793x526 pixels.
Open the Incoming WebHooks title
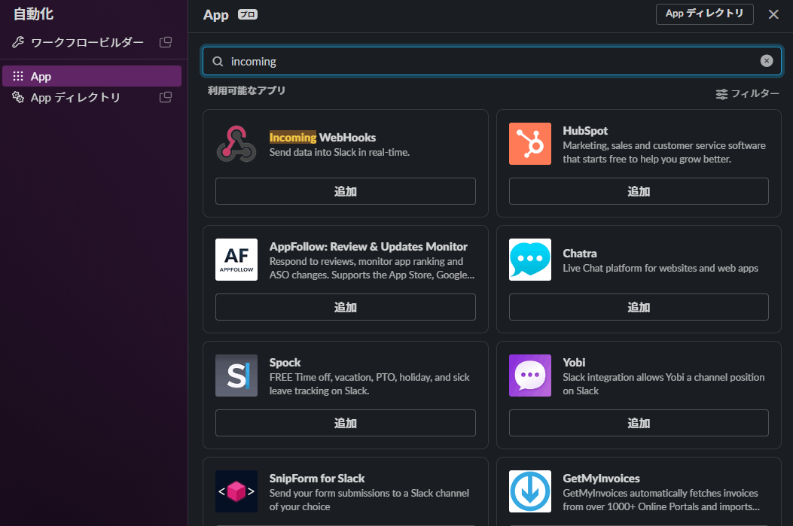(322, 138)
